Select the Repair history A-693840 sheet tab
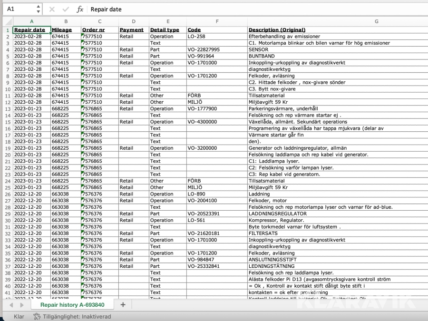 coord(72,304)
